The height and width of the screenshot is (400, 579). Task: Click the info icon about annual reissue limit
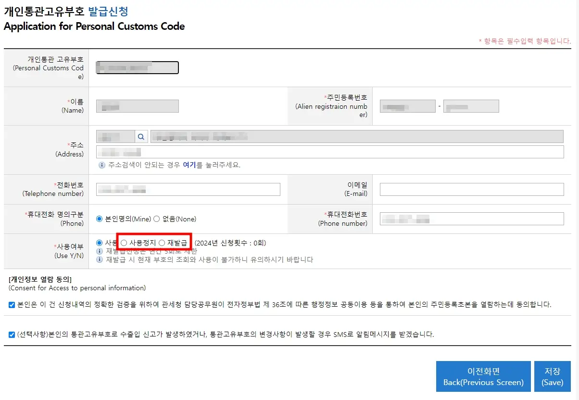(x=100, y=250)
